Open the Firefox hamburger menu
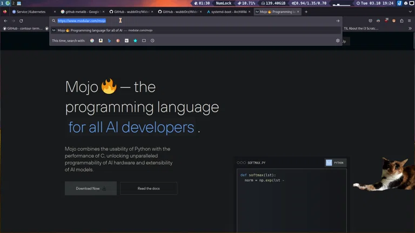Image resolution: width=415 pixels, height=233 pixels. [x=409, y=21]
